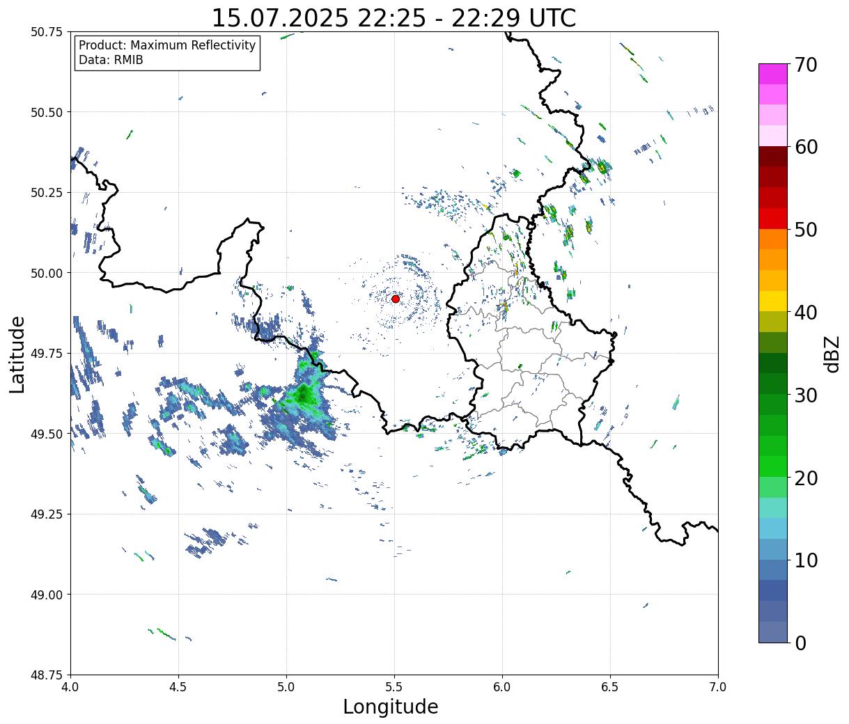This screenshot has height=724, width=849.
Task: Click the longitude tick label 5.0
Action: tap(286, 686)
